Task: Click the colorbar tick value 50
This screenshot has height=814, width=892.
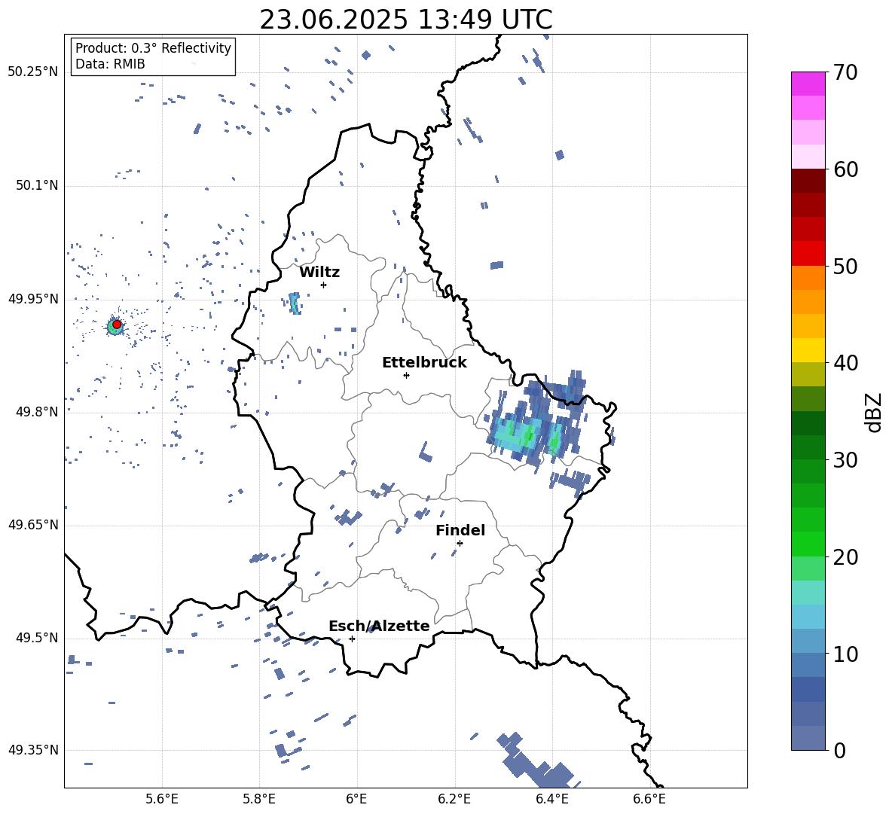Action: tap(846, 266)
